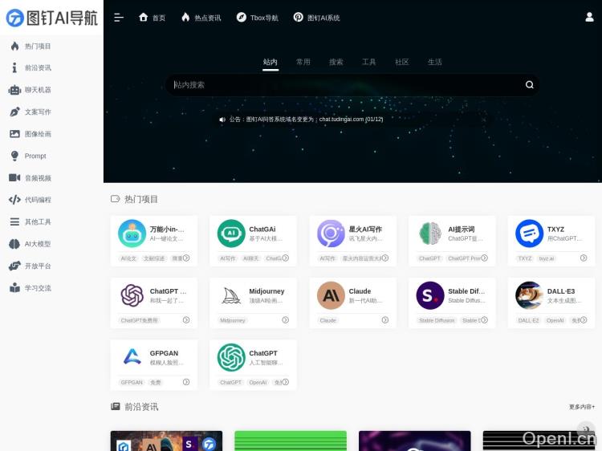Click the pen icon for 文案写作

tap(14, 112)
